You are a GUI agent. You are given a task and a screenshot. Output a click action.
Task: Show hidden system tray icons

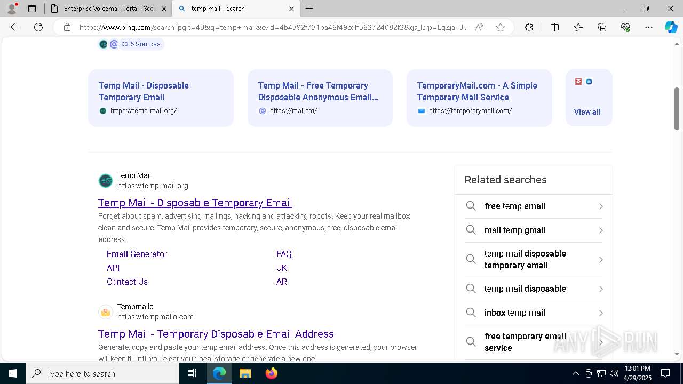[575, 373]
